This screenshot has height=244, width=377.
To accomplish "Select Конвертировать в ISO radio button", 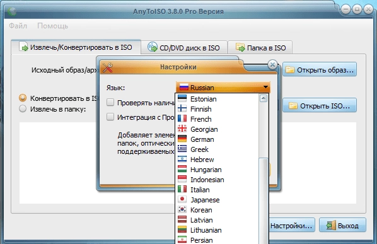I will pos(23,98).
